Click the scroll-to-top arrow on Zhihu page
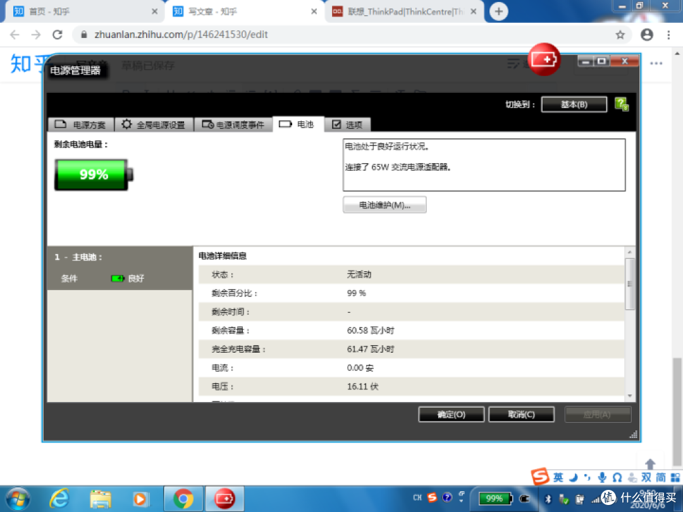The width and height of the screenshot is (683, 512). (x=650, y=464)
